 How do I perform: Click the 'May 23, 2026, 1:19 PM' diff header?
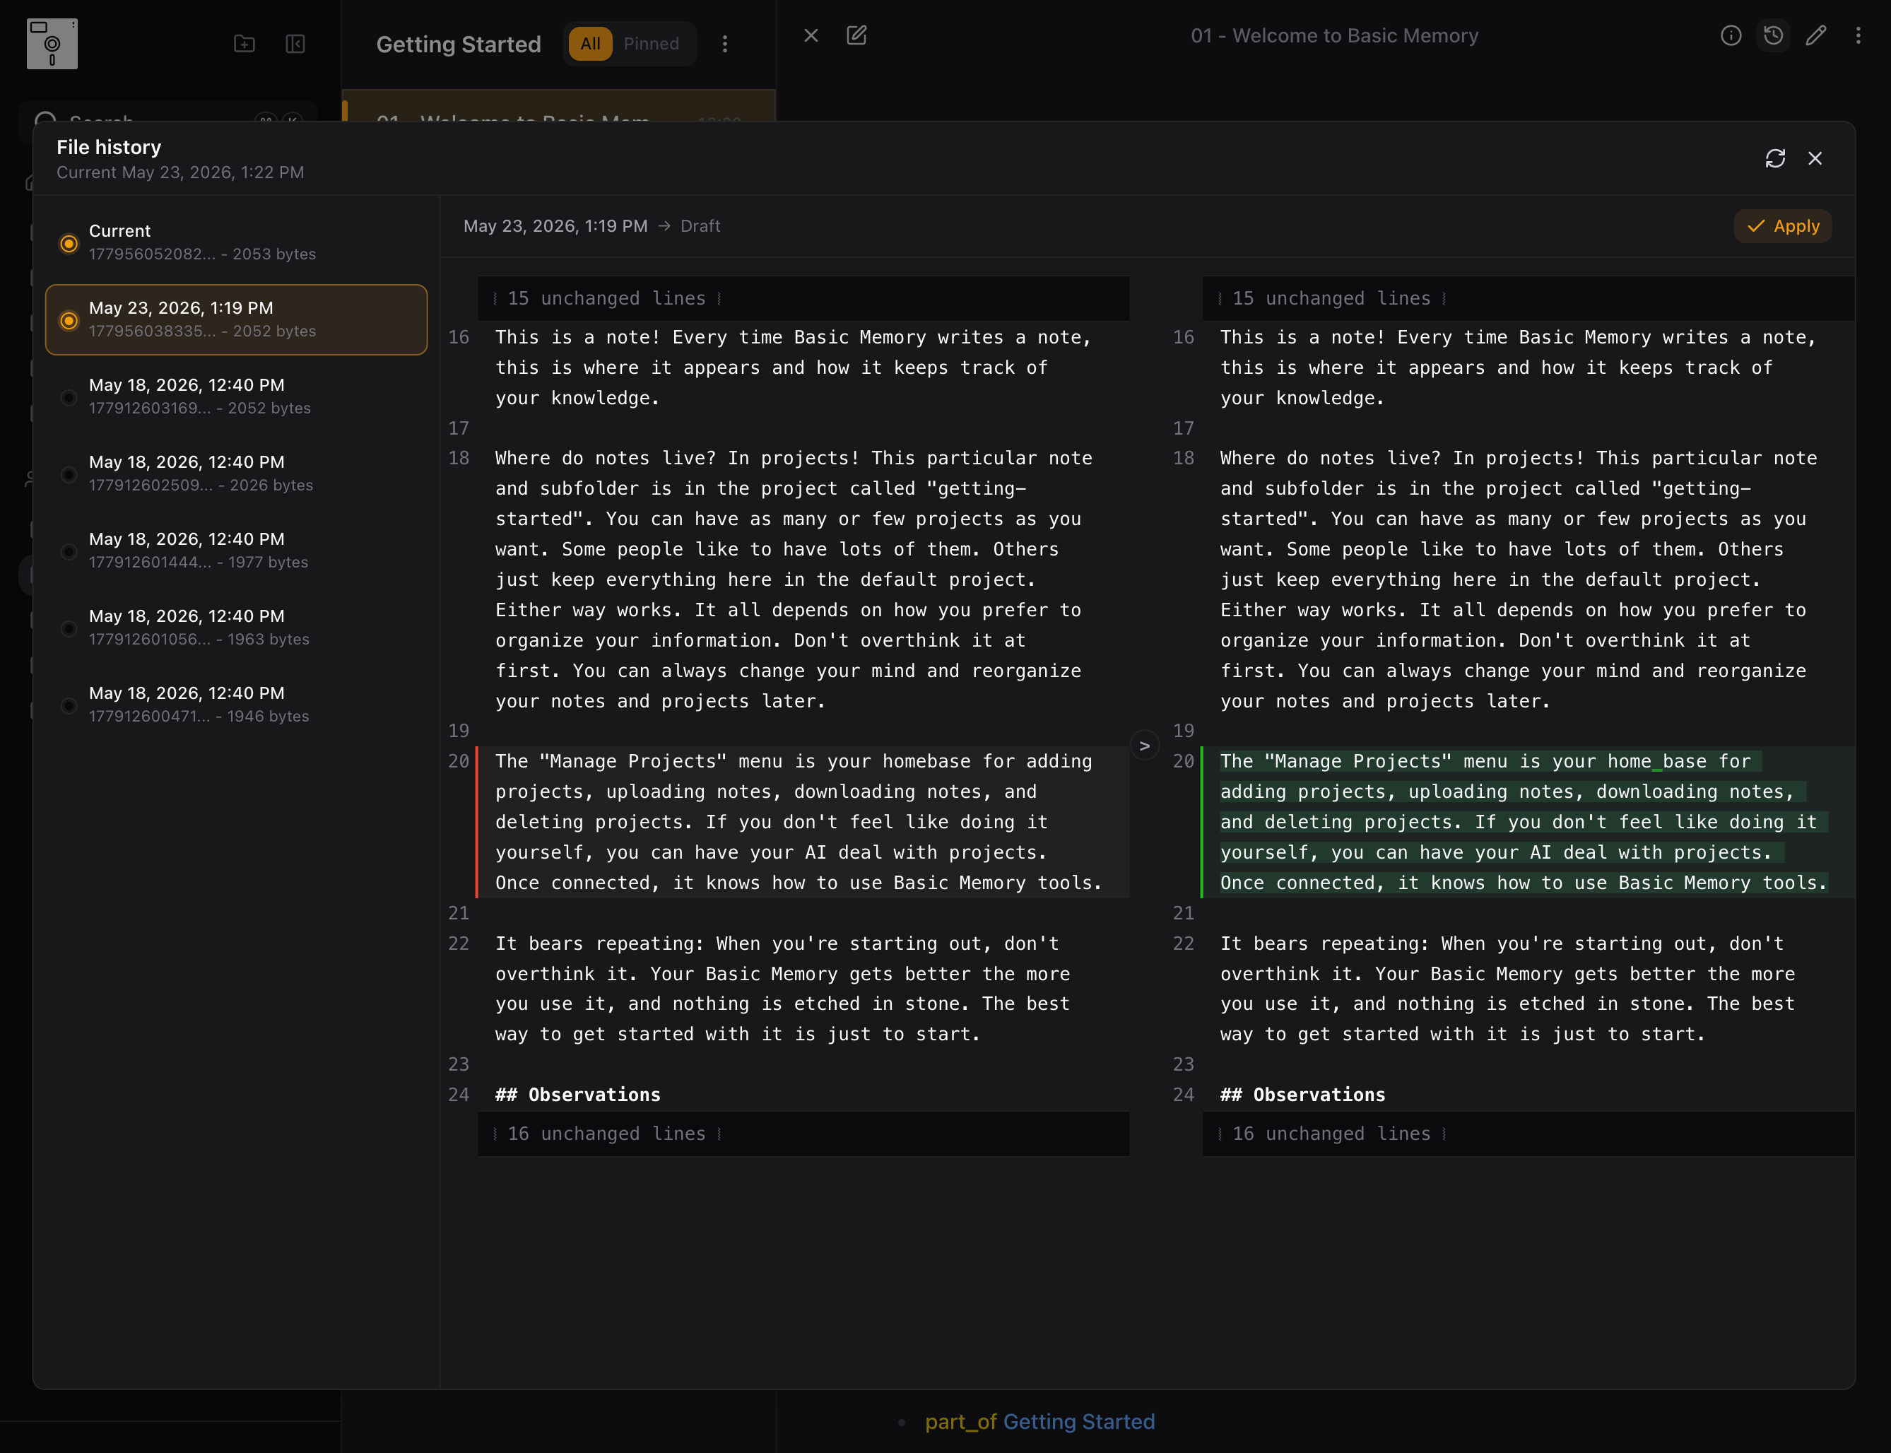coord(555,225)
